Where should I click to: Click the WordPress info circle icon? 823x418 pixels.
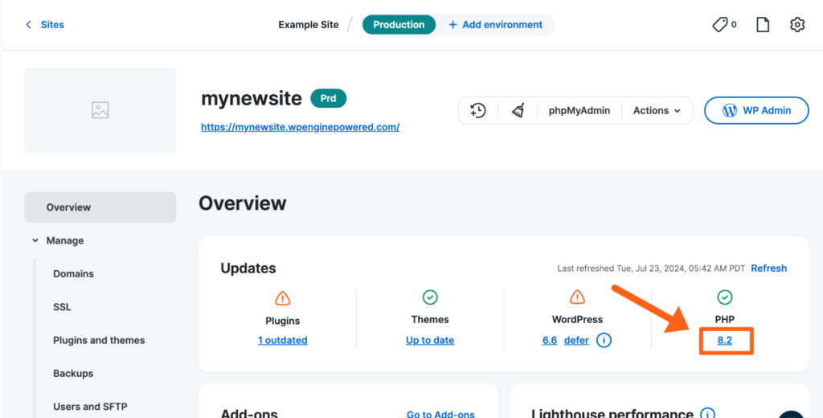(604, 340)
